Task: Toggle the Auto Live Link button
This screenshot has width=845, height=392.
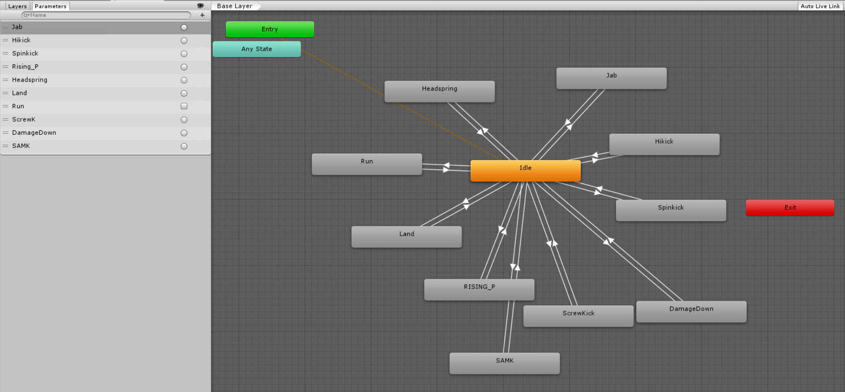Action: tap(820, 6)
